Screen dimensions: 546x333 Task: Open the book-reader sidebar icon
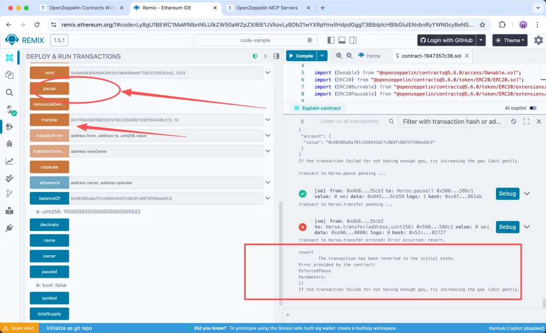[x=10, y=211]
